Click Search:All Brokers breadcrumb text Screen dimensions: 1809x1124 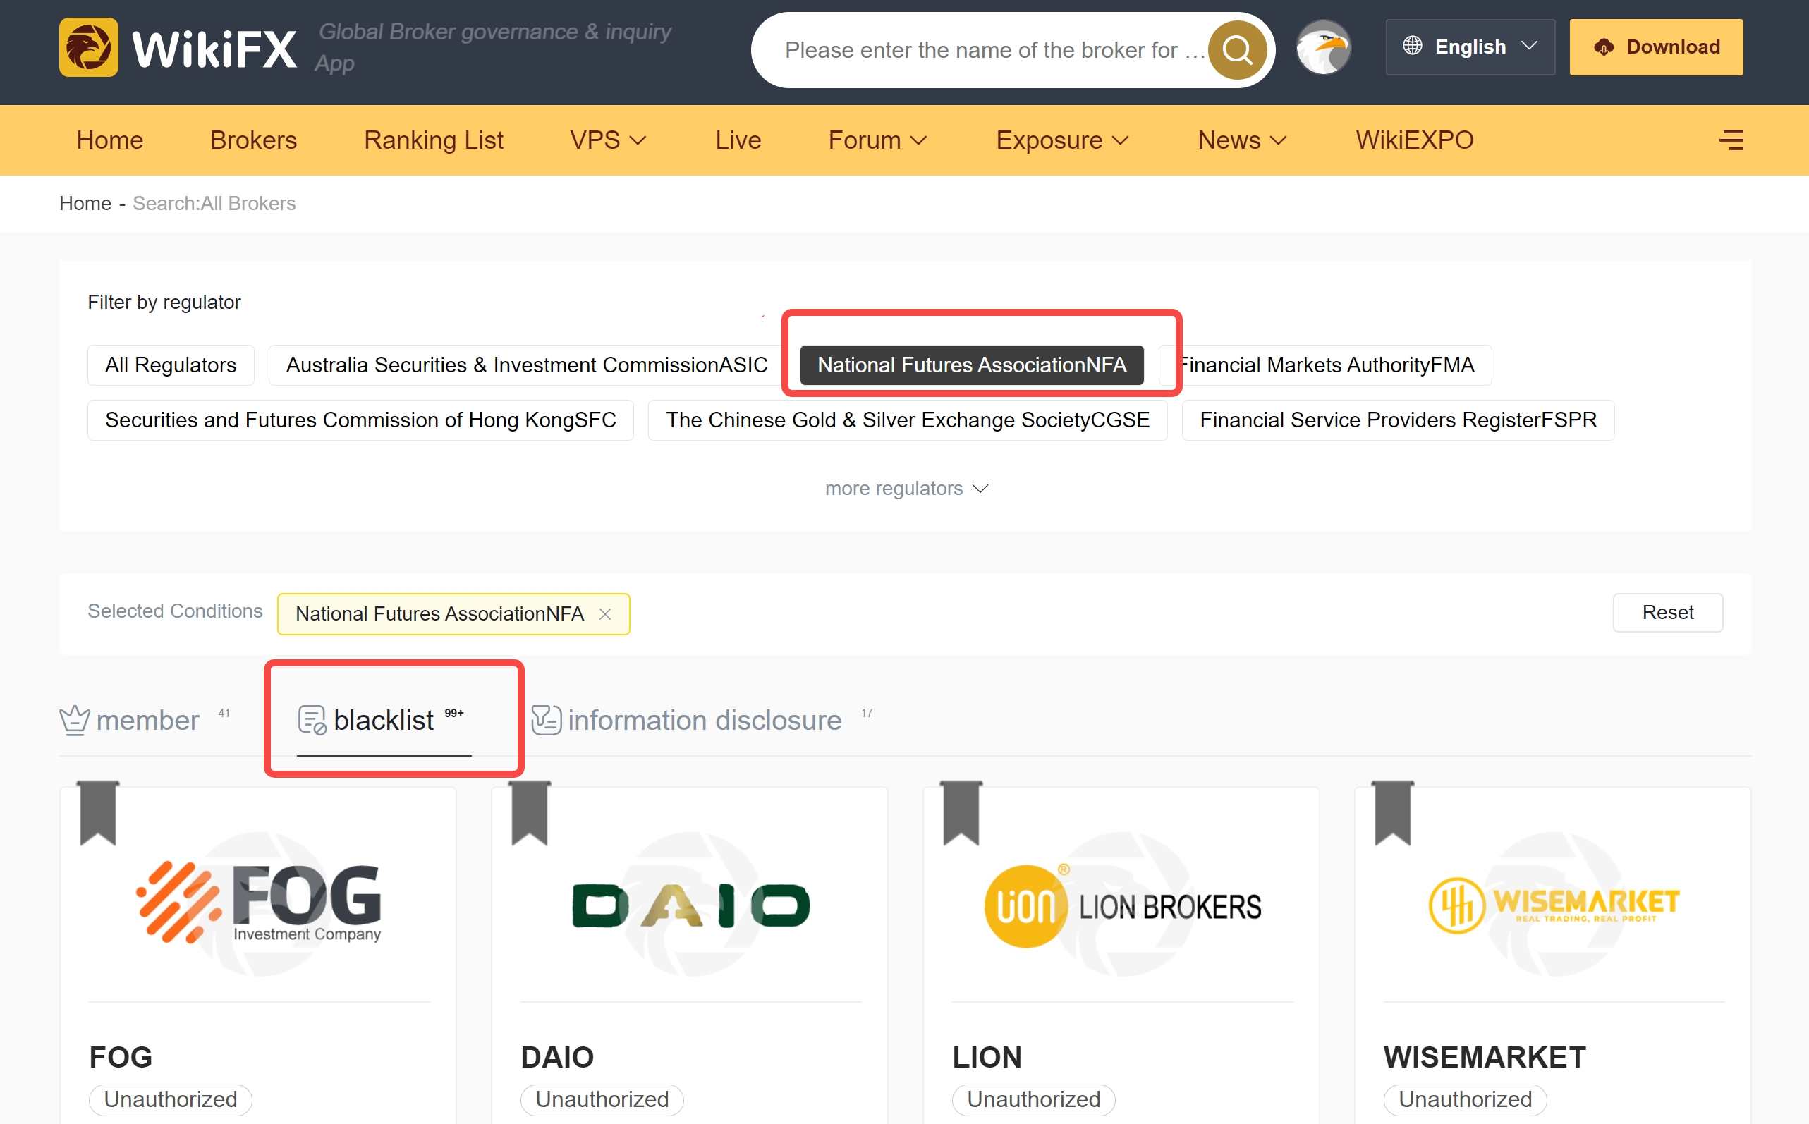tap(214, 204)
